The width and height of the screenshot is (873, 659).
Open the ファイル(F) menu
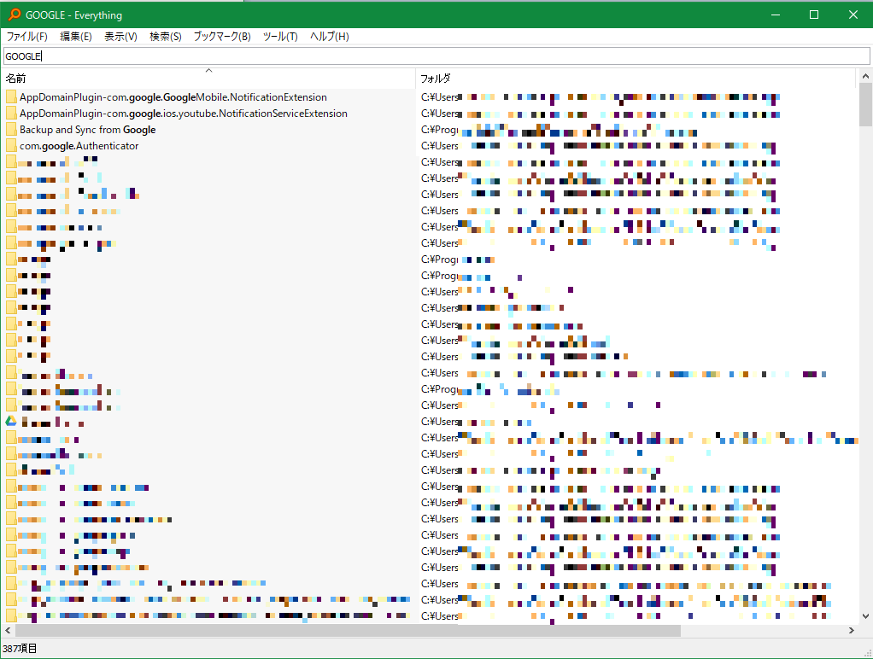pyautogui.click(x=26, y=37)
